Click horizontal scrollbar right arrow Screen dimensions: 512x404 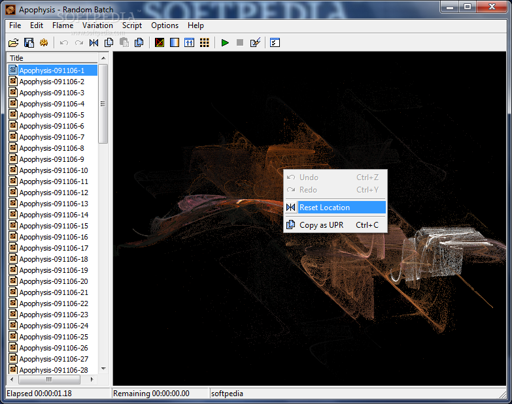click(92, 379)
